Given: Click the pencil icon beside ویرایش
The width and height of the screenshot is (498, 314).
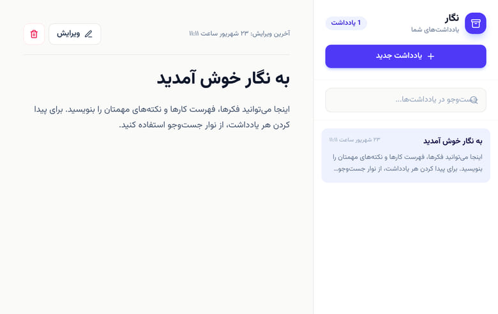Looking at the screenshot, I should coord(89,34).
